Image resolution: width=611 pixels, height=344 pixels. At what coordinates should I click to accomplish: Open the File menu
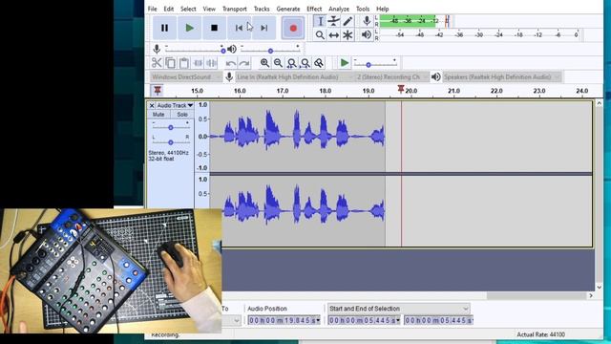click(153, 9)
